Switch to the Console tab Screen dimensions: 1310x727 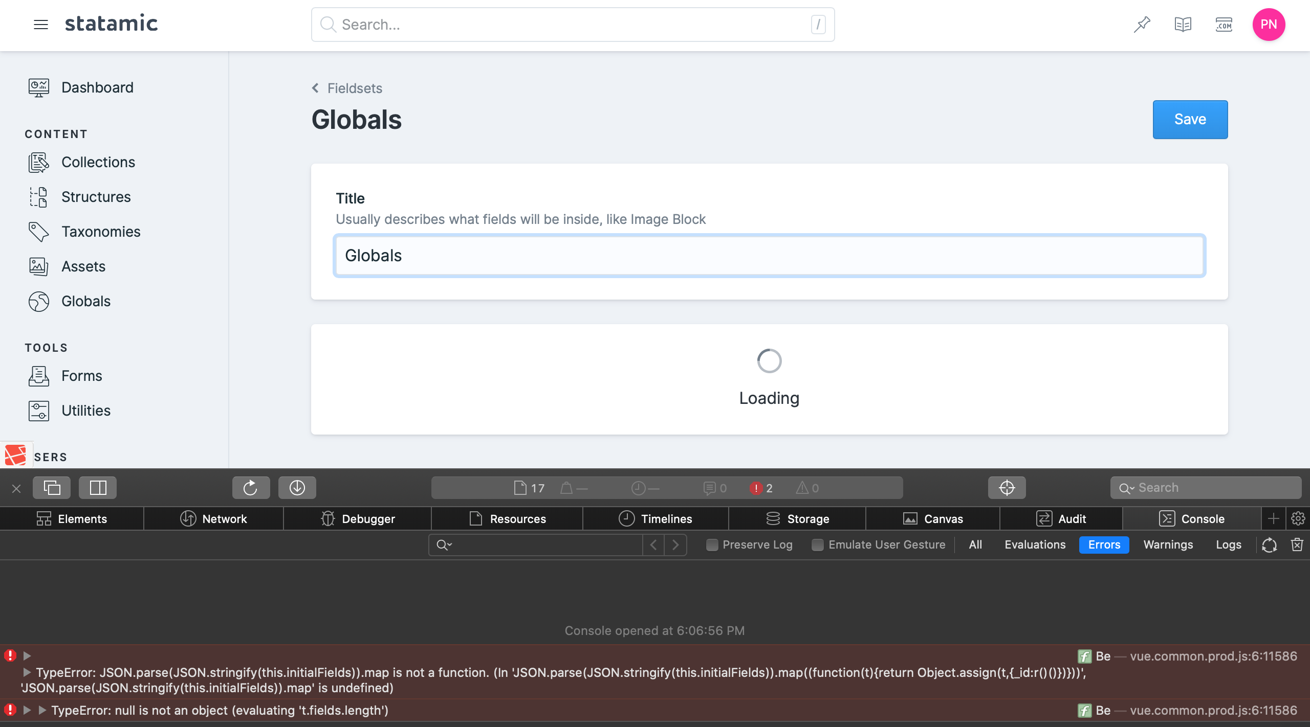(1192, 518)
